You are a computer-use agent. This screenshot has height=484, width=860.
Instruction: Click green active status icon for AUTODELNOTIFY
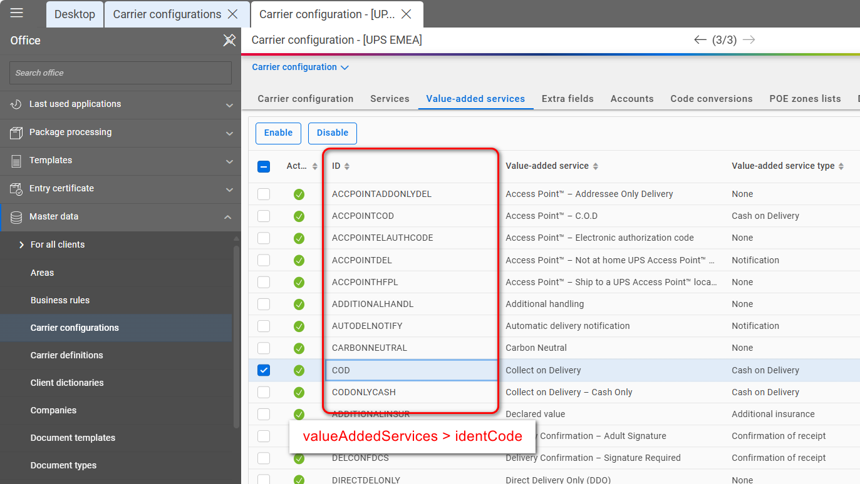pyautogui.click(x=299, y=326)
